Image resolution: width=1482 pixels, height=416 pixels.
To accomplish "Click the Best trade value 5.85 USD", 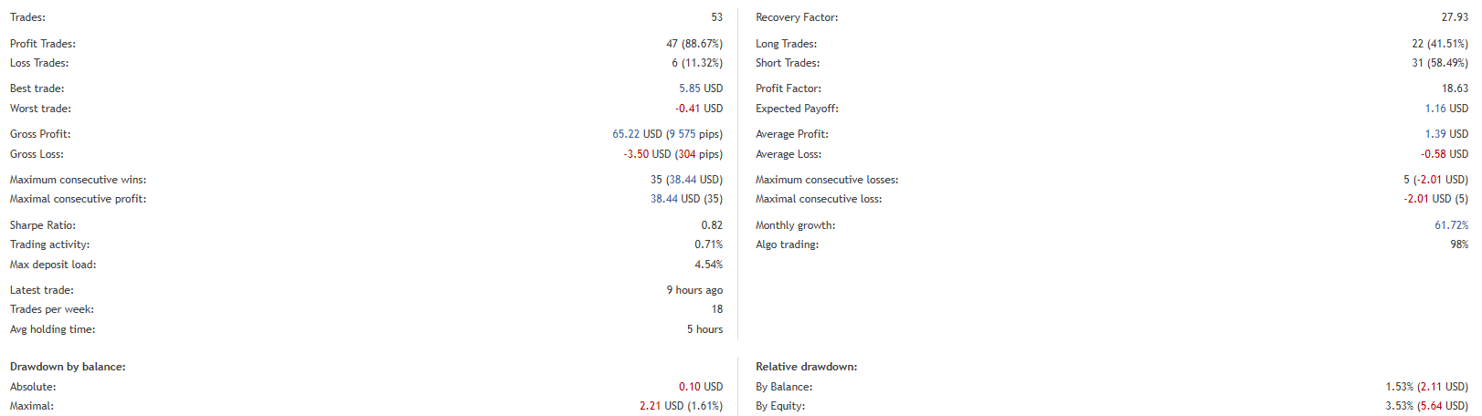I will click(700, 88).
